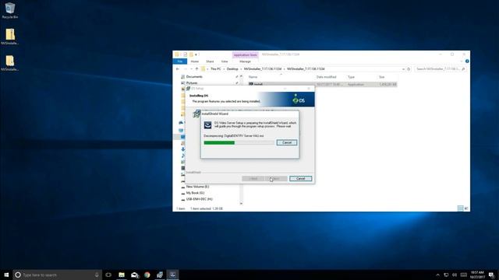Select My Book (G:) drive

click(x=195, y=193)
